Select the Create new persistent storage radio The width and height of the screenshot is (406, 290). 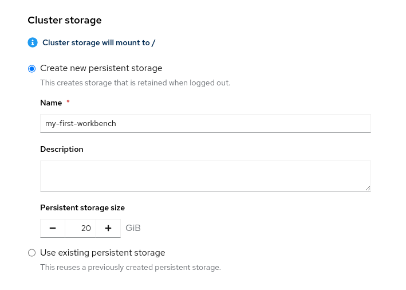[x=32, y=69]
